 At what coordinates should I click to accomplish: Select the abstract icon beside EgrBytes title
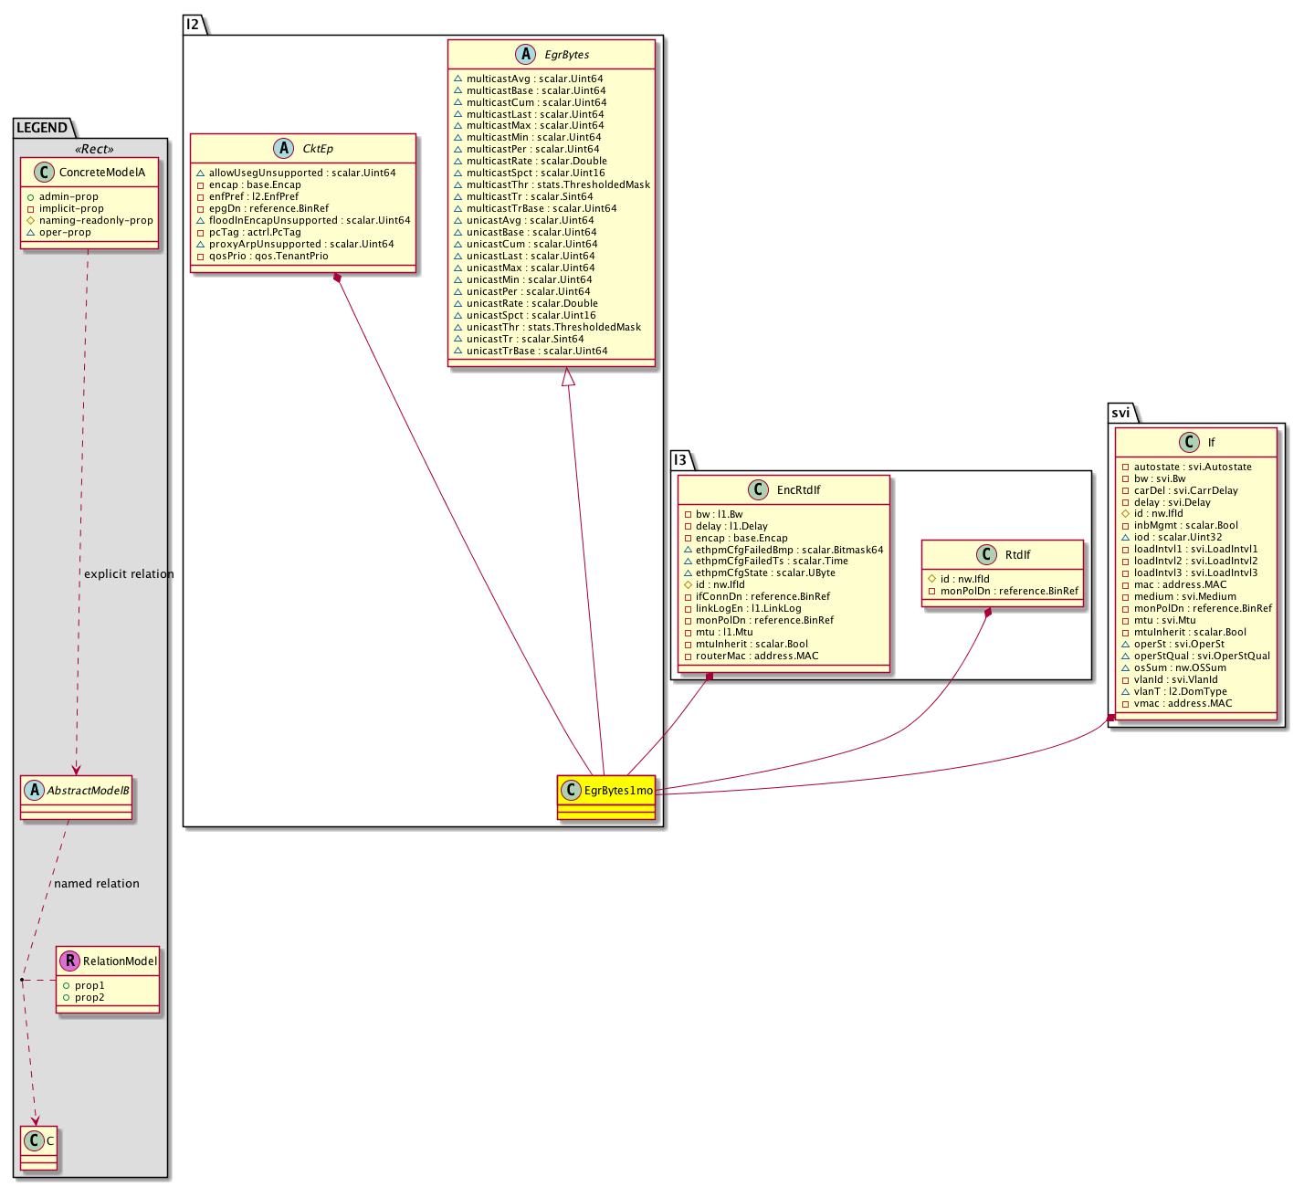[525, 55]
